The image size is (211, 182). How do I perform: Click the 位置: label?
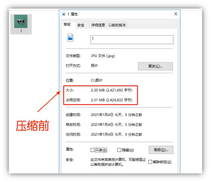point(70,80)
